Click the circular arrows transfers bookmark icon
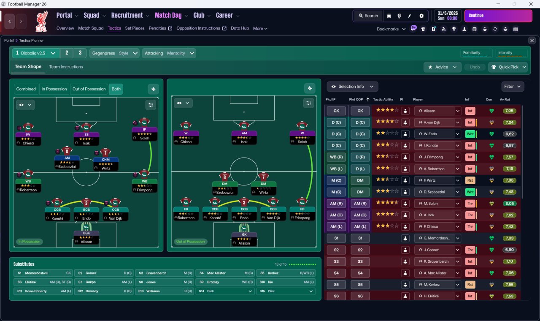Viewport: 540px width, 321px height. (x=495, y=29)
